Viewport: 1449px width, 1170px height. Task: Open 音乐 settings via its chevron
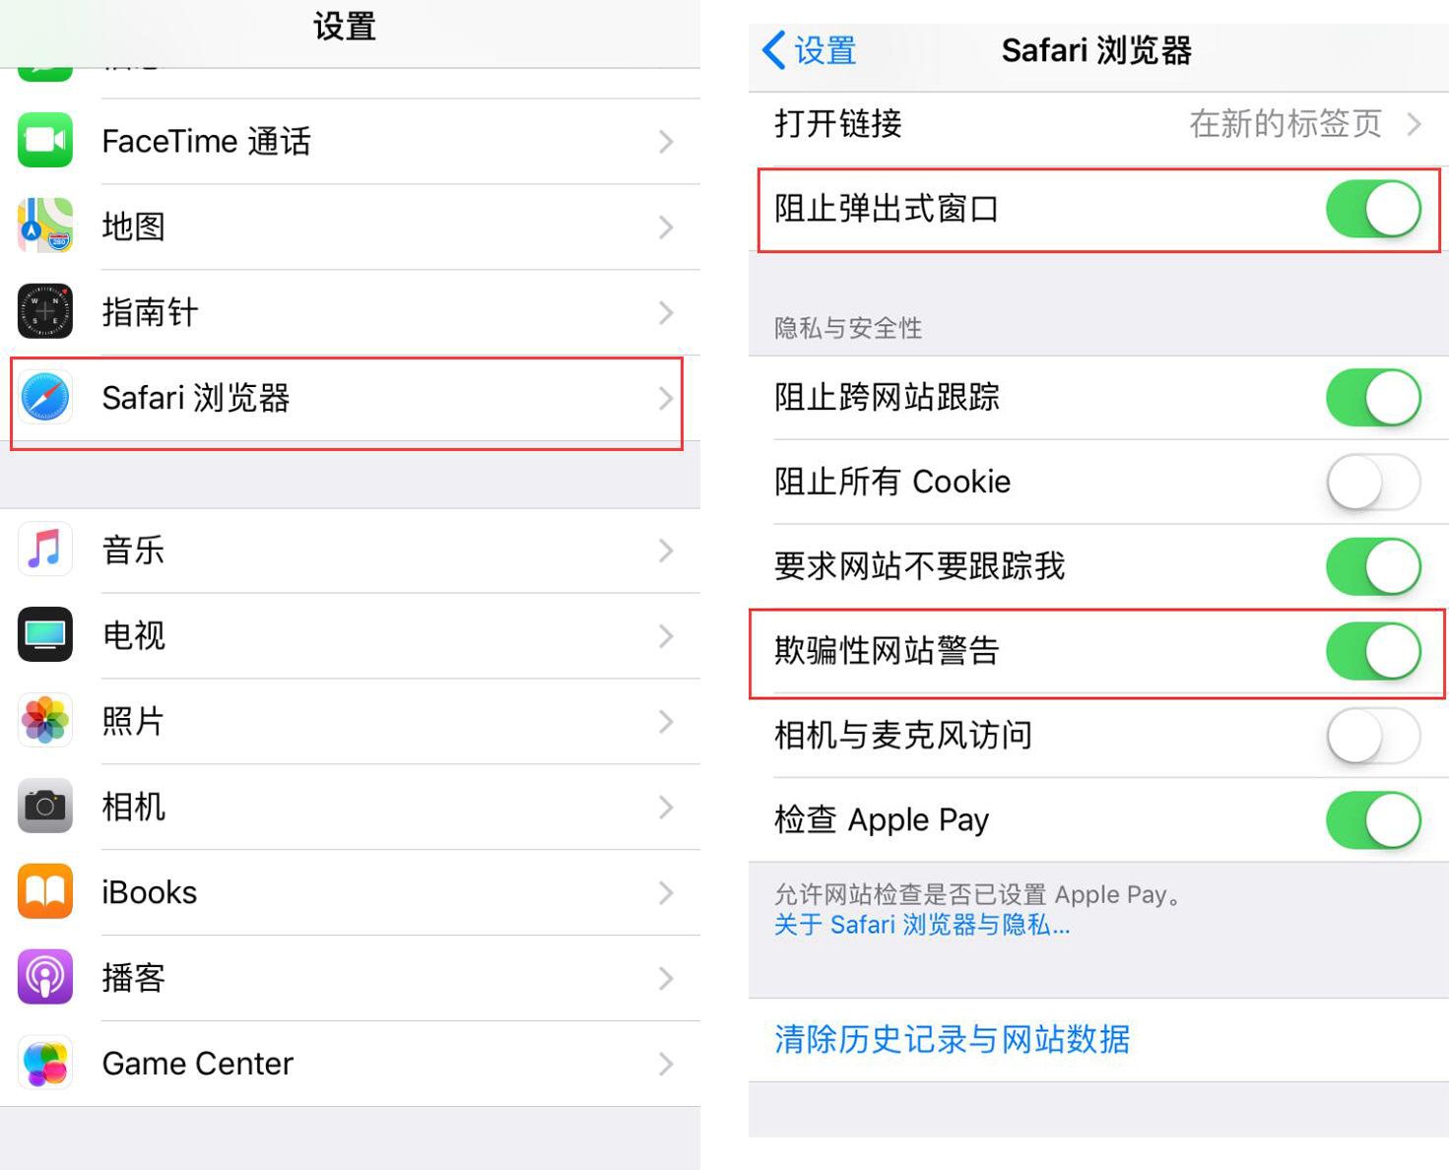click(666, 550)
